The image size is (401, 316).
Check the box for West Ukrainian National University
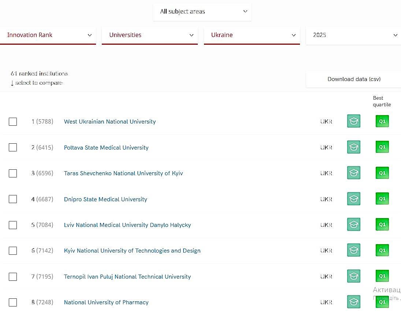pyautogui.click(x=13, y=122)
